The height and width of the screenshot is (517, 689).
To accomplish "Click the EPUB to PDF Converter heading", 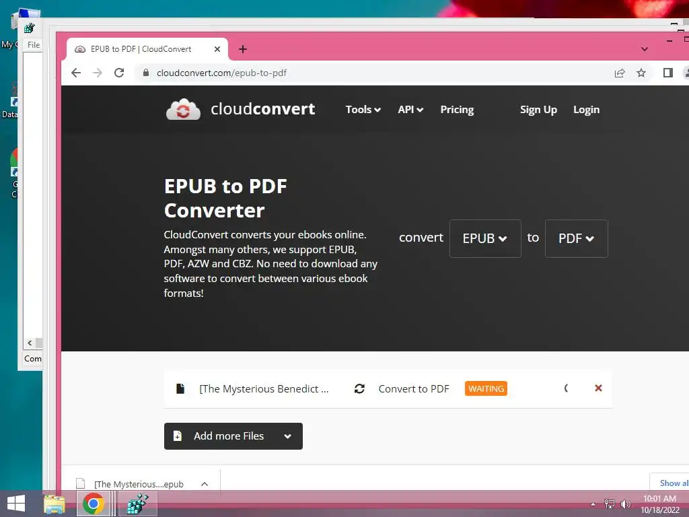I will click(x=225, y=199).
